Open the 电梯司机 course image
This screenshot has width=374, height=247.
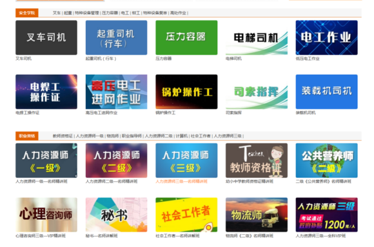[x=257, y=37]
